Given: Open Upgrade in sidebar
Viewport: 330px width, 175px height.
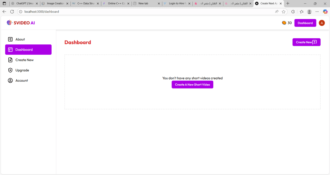Looking at the screenshot, I should (x=28, y=70).
